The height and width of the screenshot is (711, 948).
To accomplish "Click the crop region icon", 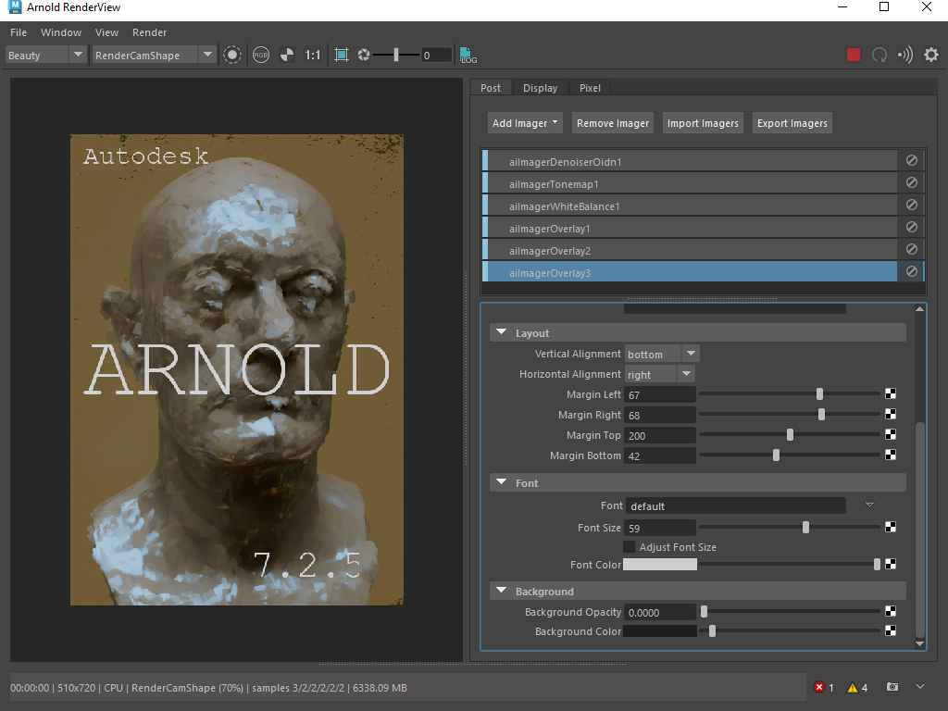I will coord(342,55).
